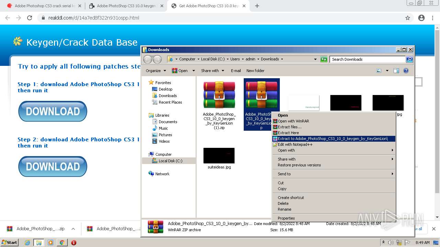The height and width of the screenshot is (247, 440).
Task: Open a new browser tab
Action: click(257, 6)
